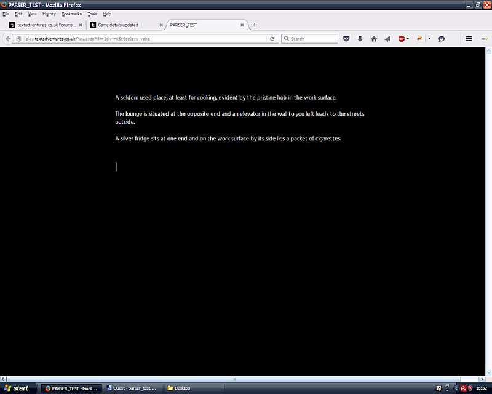
Task: Click the Adblock Plus ABP icon
Action: [x=402, y=39]
